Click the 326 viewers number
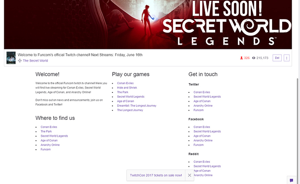 pyautogui.click(x=247, y=58)
